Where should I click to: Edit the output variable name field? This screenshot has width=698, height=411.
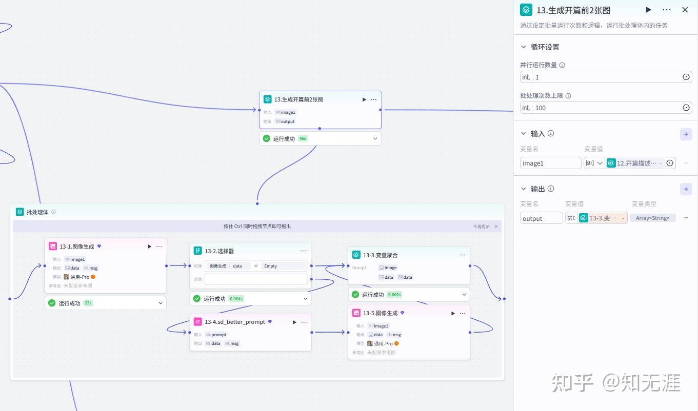[542, 218]
